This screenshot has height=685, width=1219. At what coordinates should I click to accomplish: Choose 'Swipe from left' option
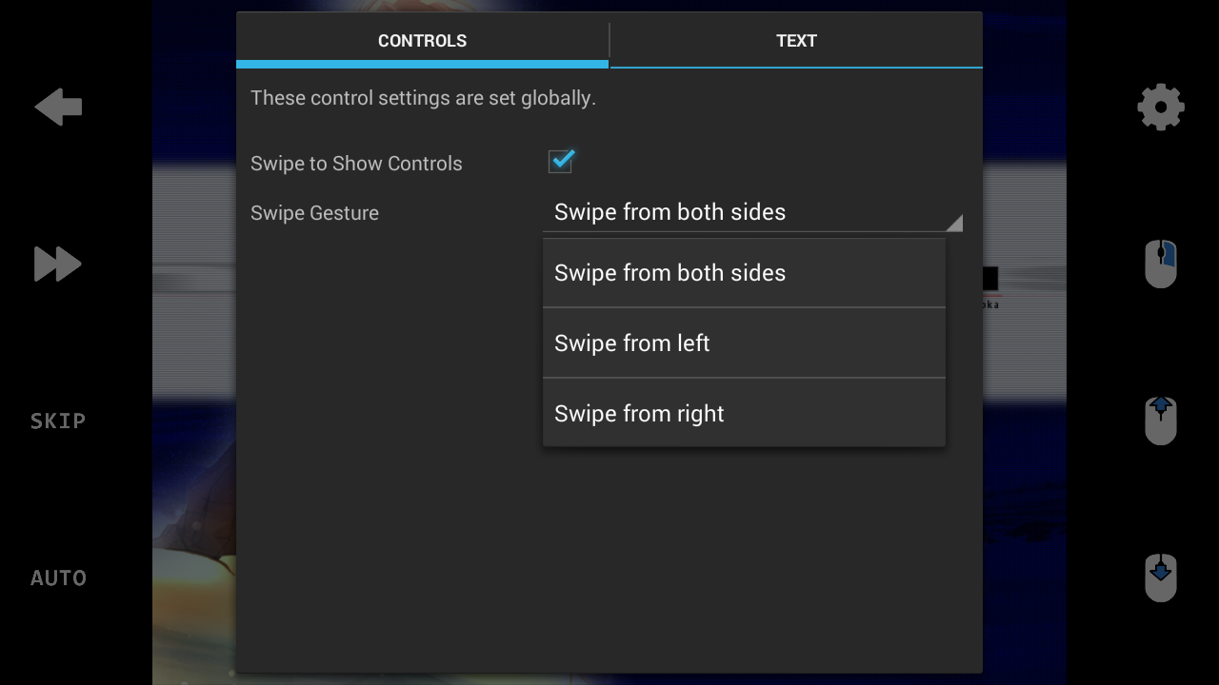point(743,343)
